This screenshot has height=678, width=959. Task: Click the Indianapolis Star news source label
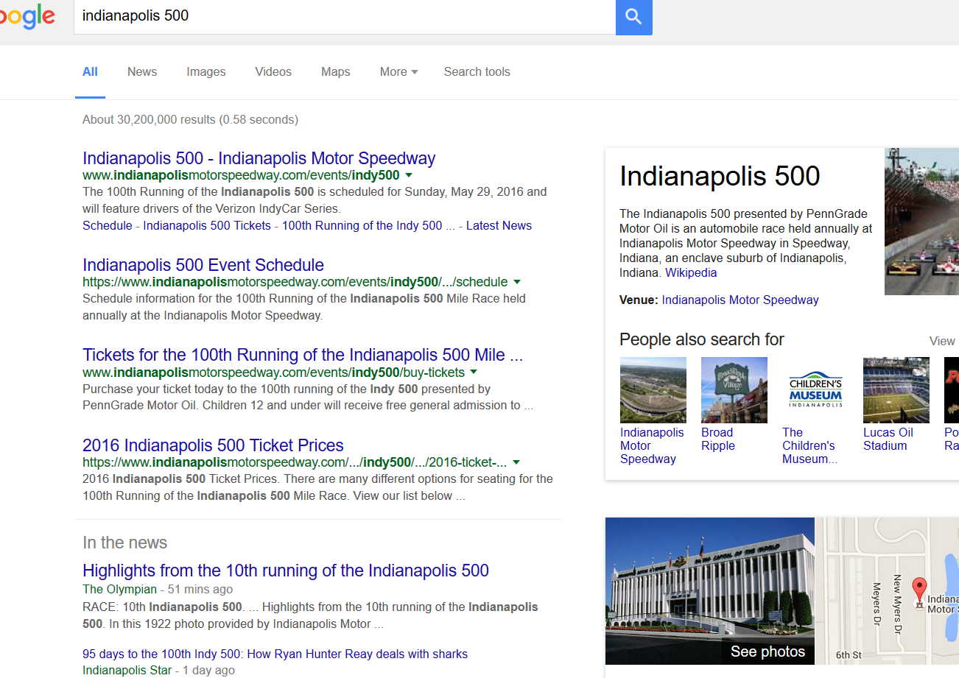[127, 670]
